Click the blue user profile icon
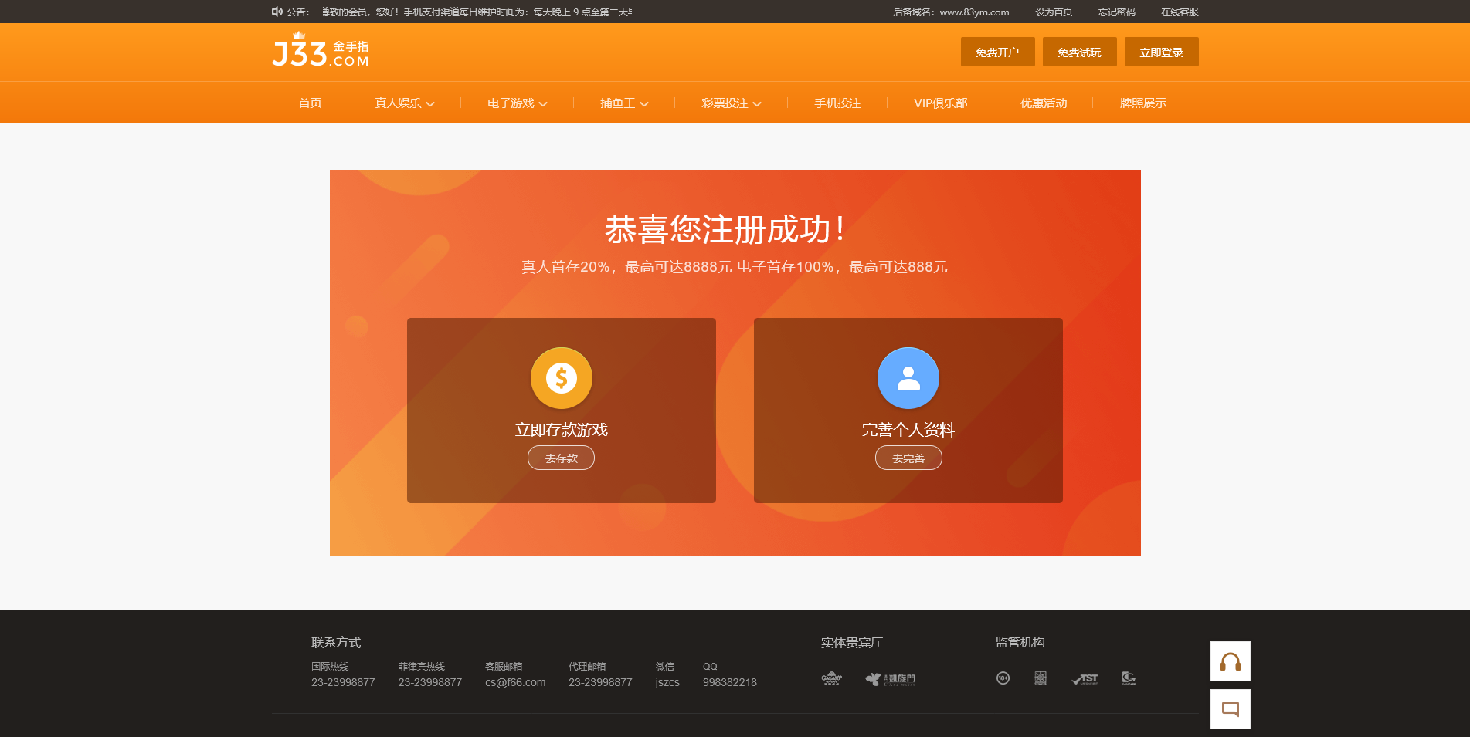This screenshot has height=737, width=1470. [x=908, y=378]
